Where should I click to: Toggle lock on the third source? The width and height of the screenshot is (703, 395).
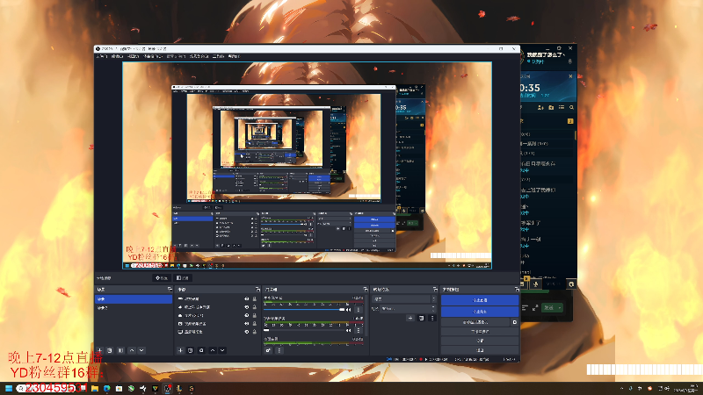click(x=255, y=315)
